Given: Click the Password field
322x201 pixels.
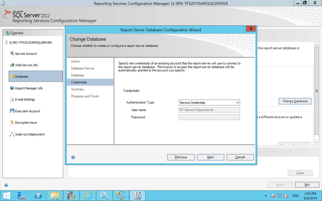Looking at the screenshot, I should tap(209, 117).
